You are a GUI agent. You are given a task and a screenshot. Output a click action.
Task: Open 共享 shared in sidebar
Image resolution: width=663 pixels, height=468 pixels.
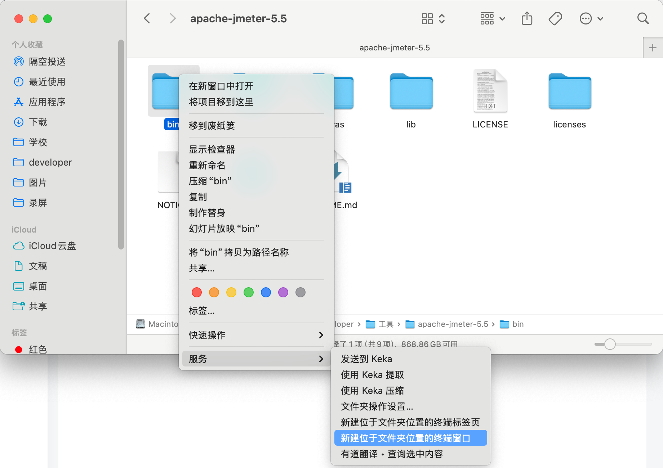(30, 306)
